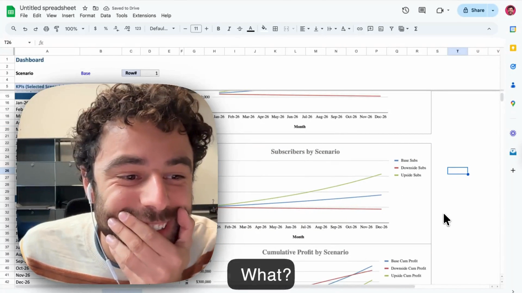This screenshot has width=522, height=293.
Task: Open version history clock icon
Action: click(x=405, y=10)
